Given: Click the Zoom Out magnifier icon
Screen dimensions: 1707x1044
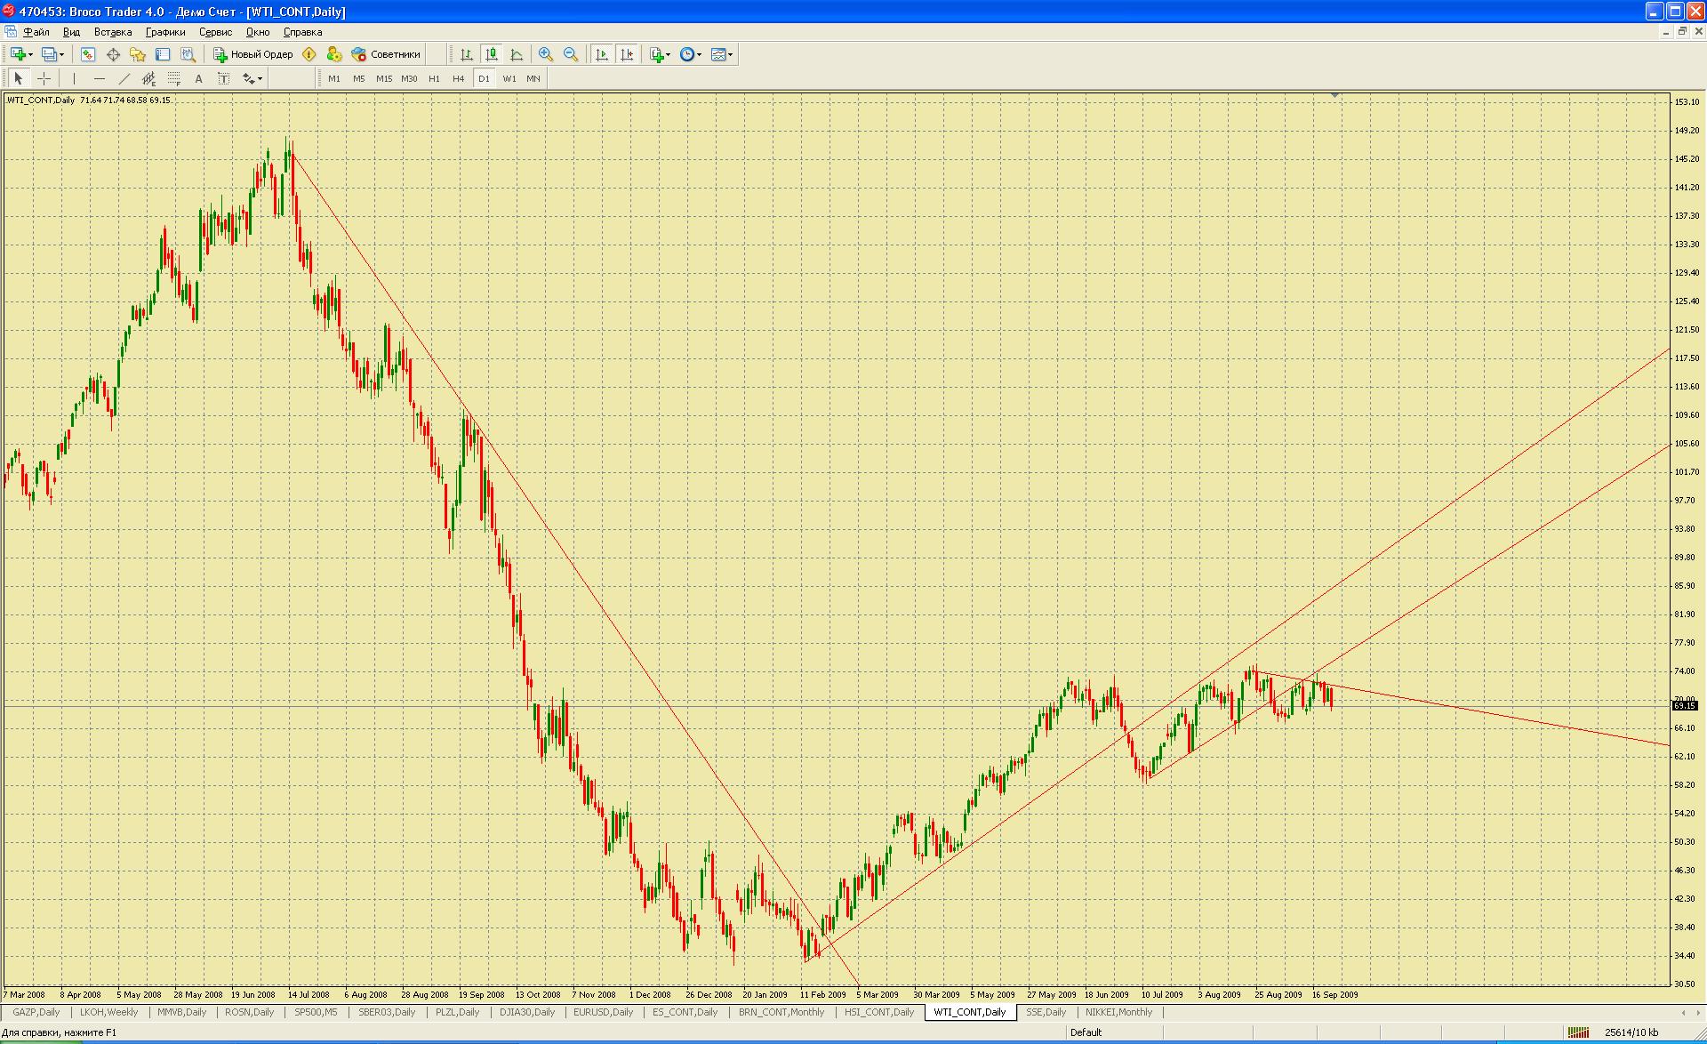Looking at the screenshot, I should click(571, 54).
